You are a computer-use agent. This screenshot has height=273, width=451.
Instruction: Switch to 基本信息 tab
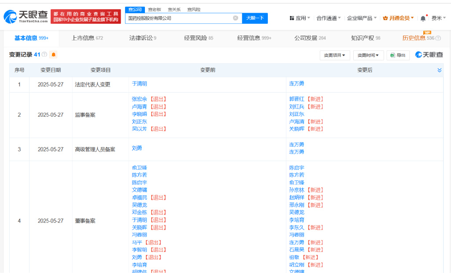point(31,38)
